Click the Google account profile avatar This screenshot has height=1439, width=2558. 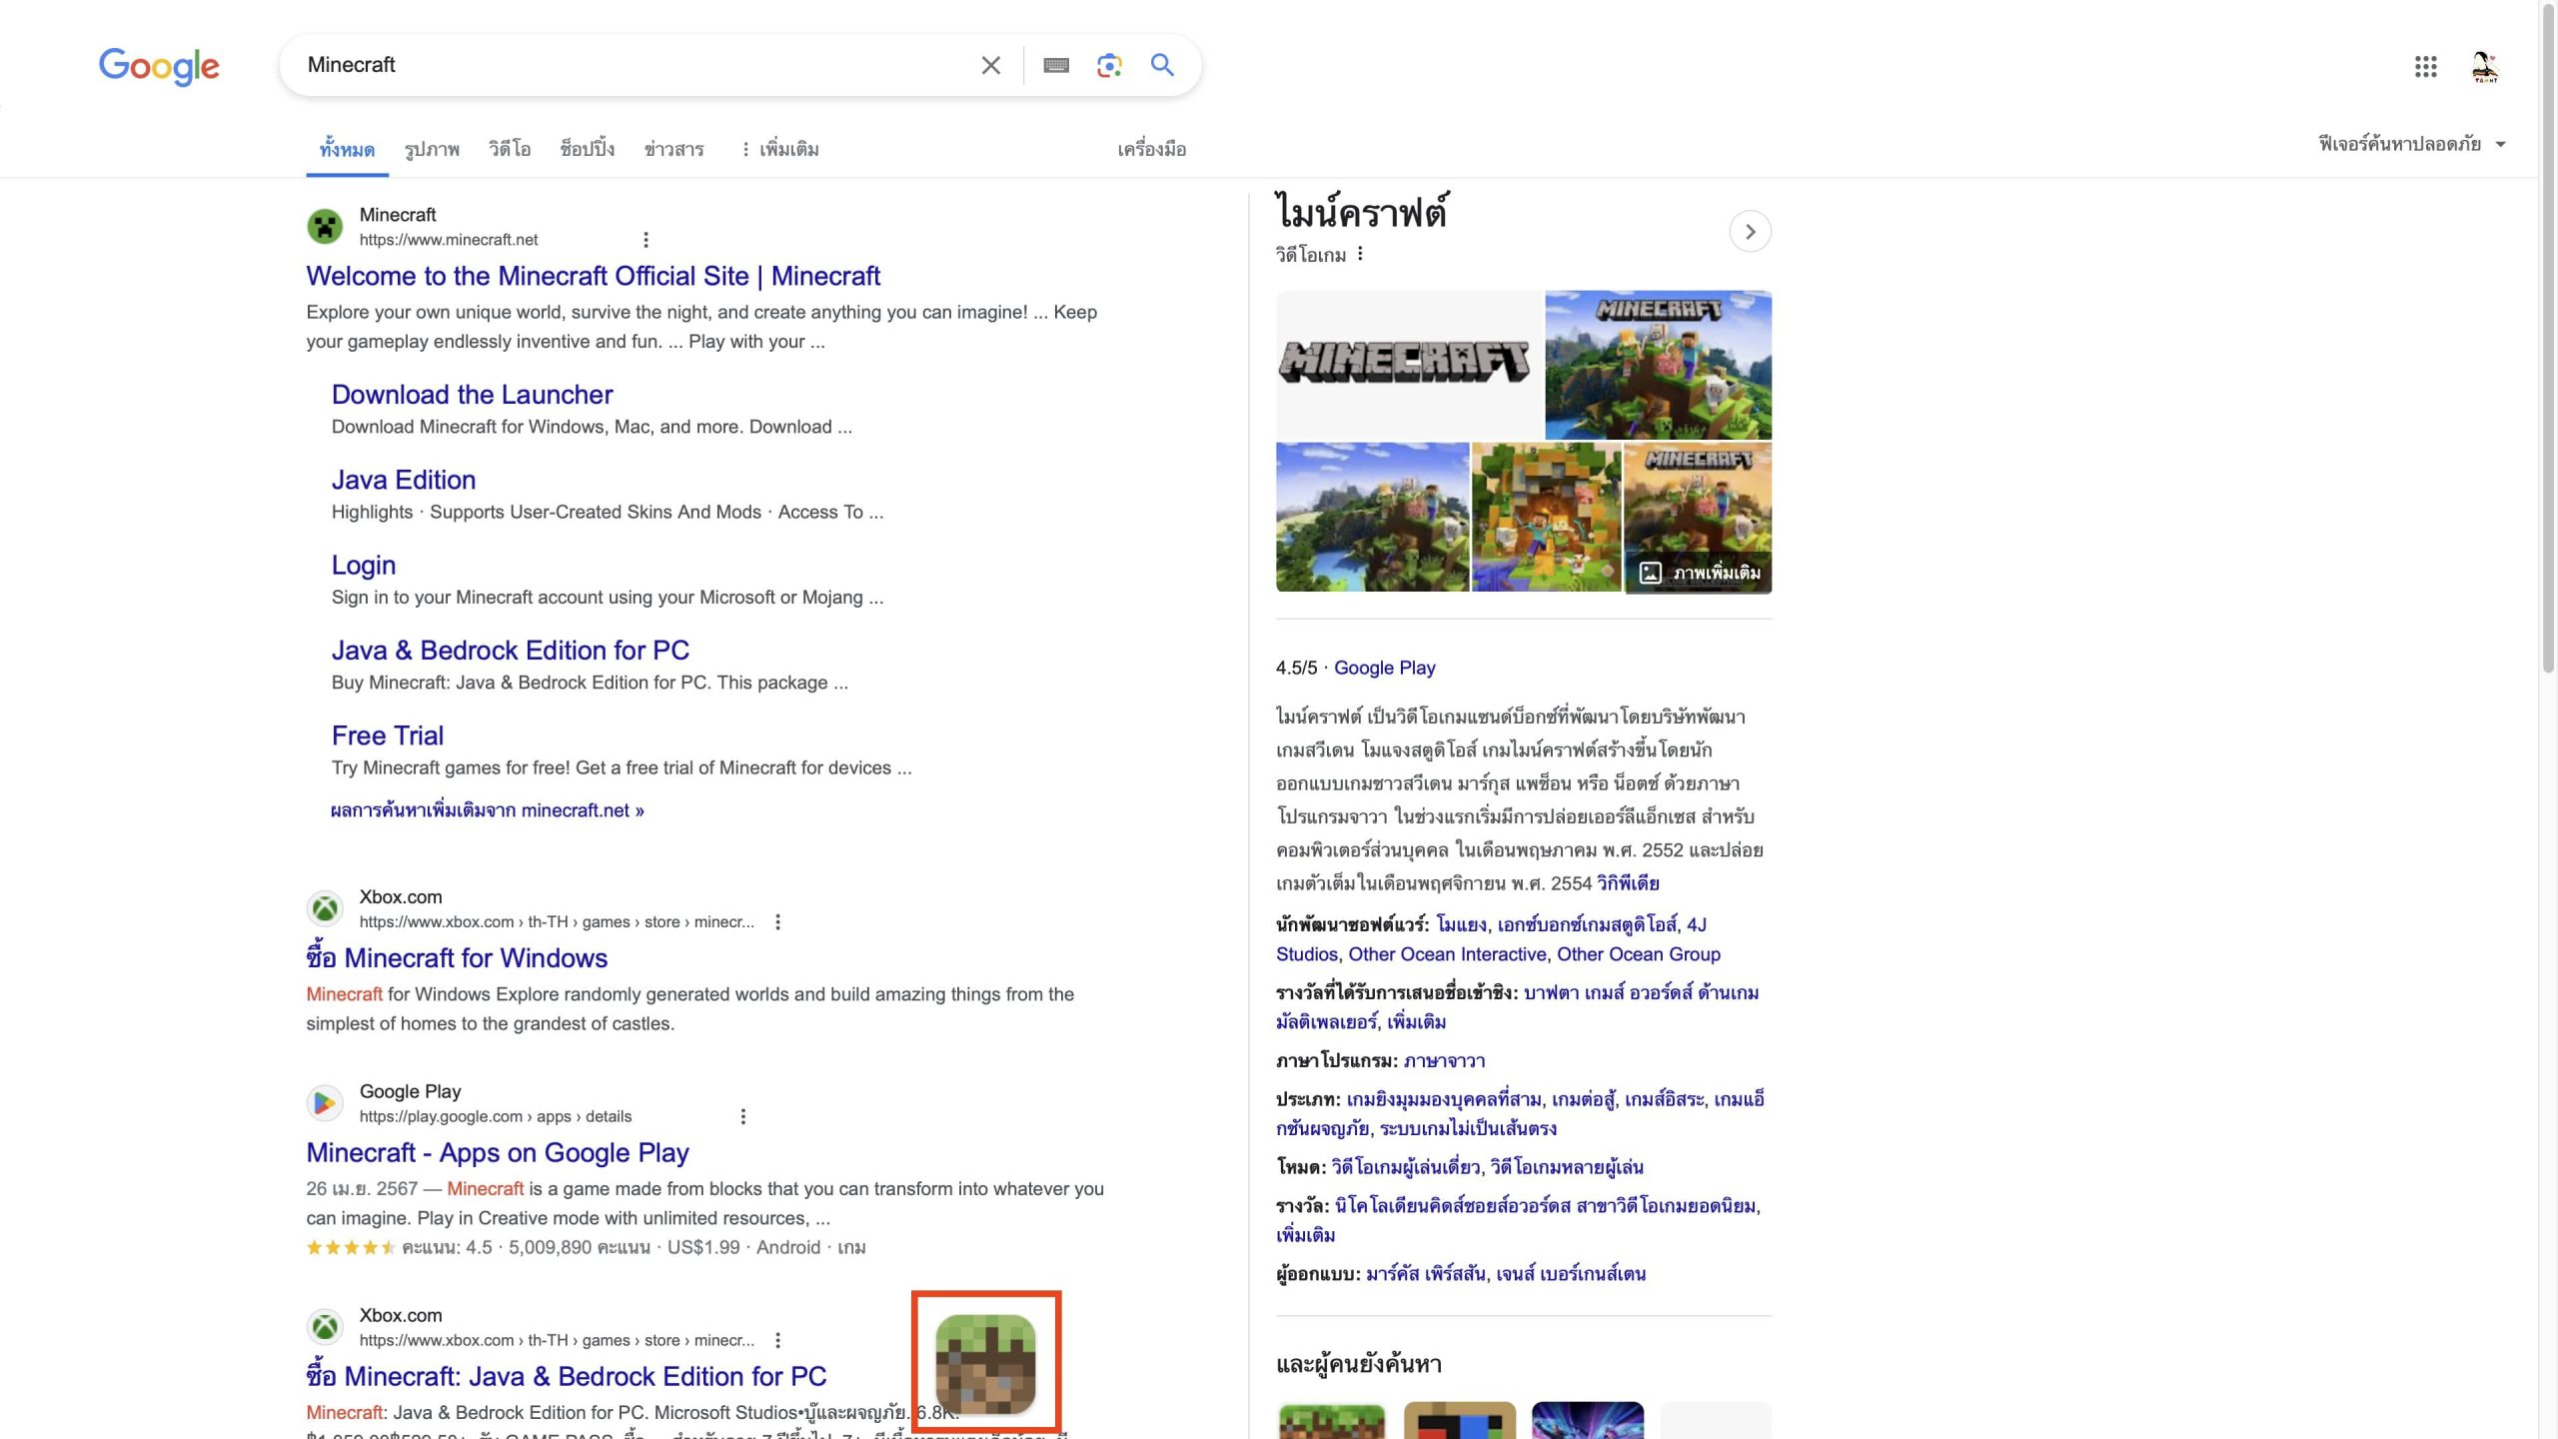pyautogui.click(x=2485, y=66)
